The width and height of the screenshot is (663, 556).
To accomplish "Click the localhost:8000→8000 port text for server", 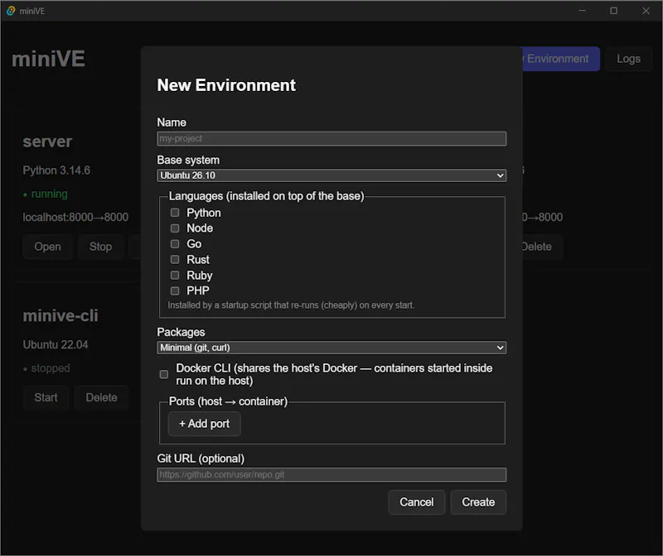I will [75, 217].
